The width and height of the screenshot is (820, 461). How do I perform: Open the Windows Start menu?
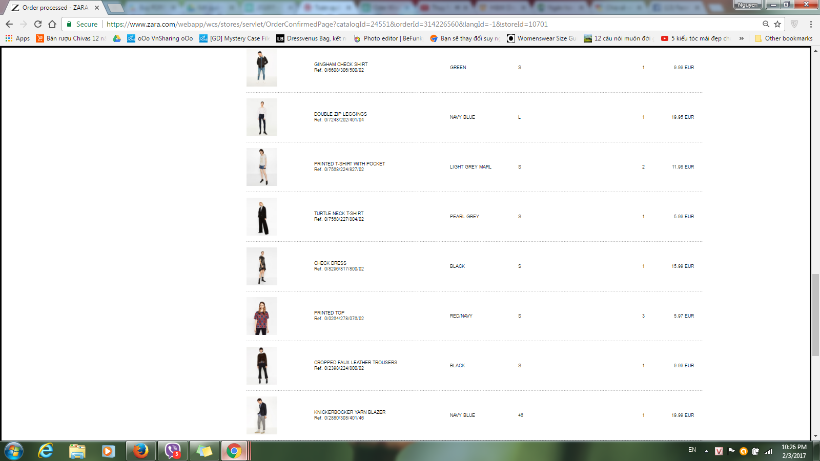(14, 451)
